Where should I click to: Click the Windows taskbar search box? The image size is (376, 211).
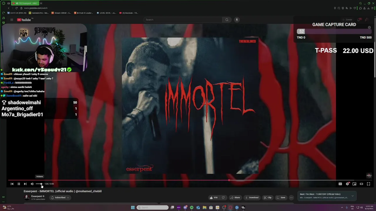[152, 207]
